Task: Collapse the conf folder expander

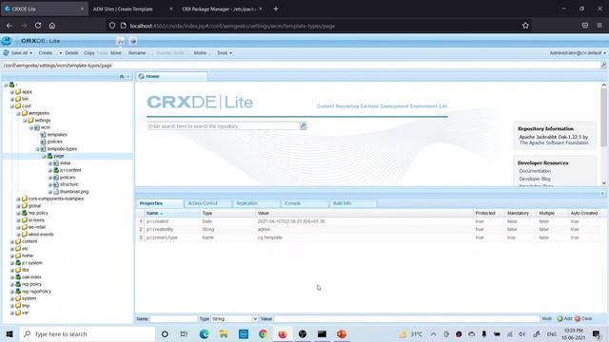Action: [x=12, y=106]
